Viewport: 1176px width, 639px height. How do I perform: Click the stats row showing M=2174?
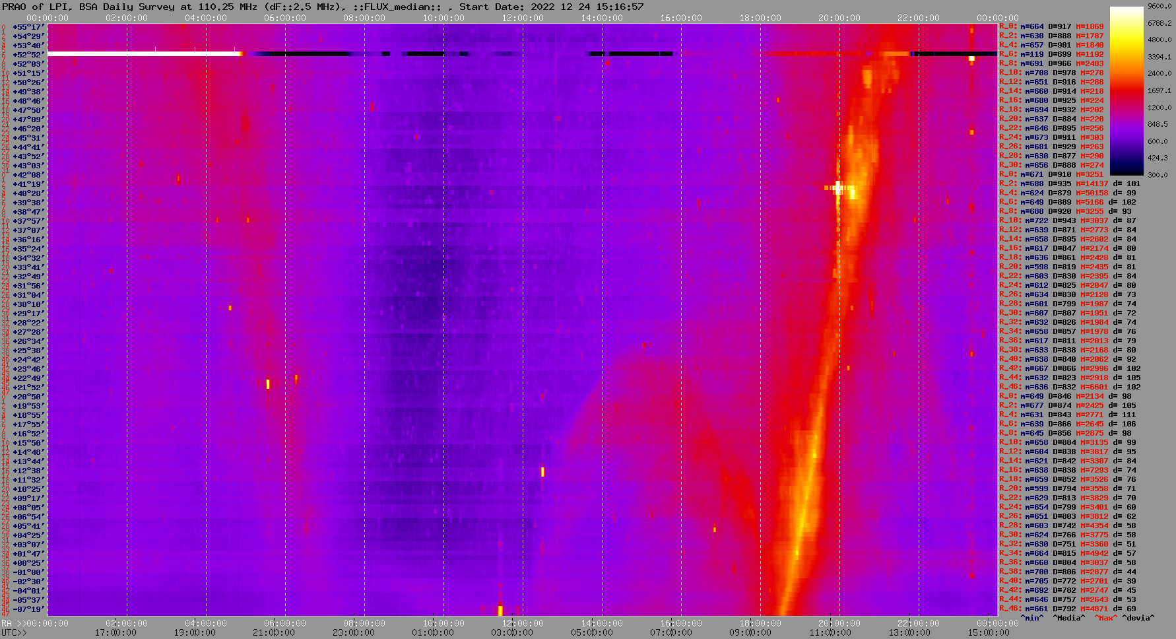(1068, 248)
